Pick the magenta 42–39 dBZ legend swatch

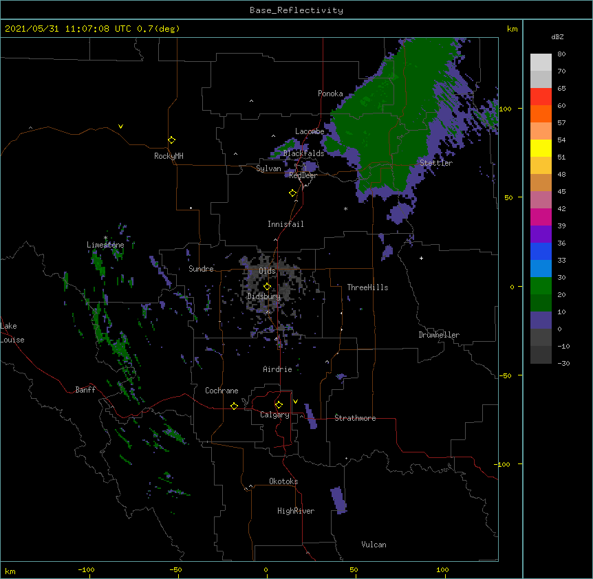click(x=541, y=217)
